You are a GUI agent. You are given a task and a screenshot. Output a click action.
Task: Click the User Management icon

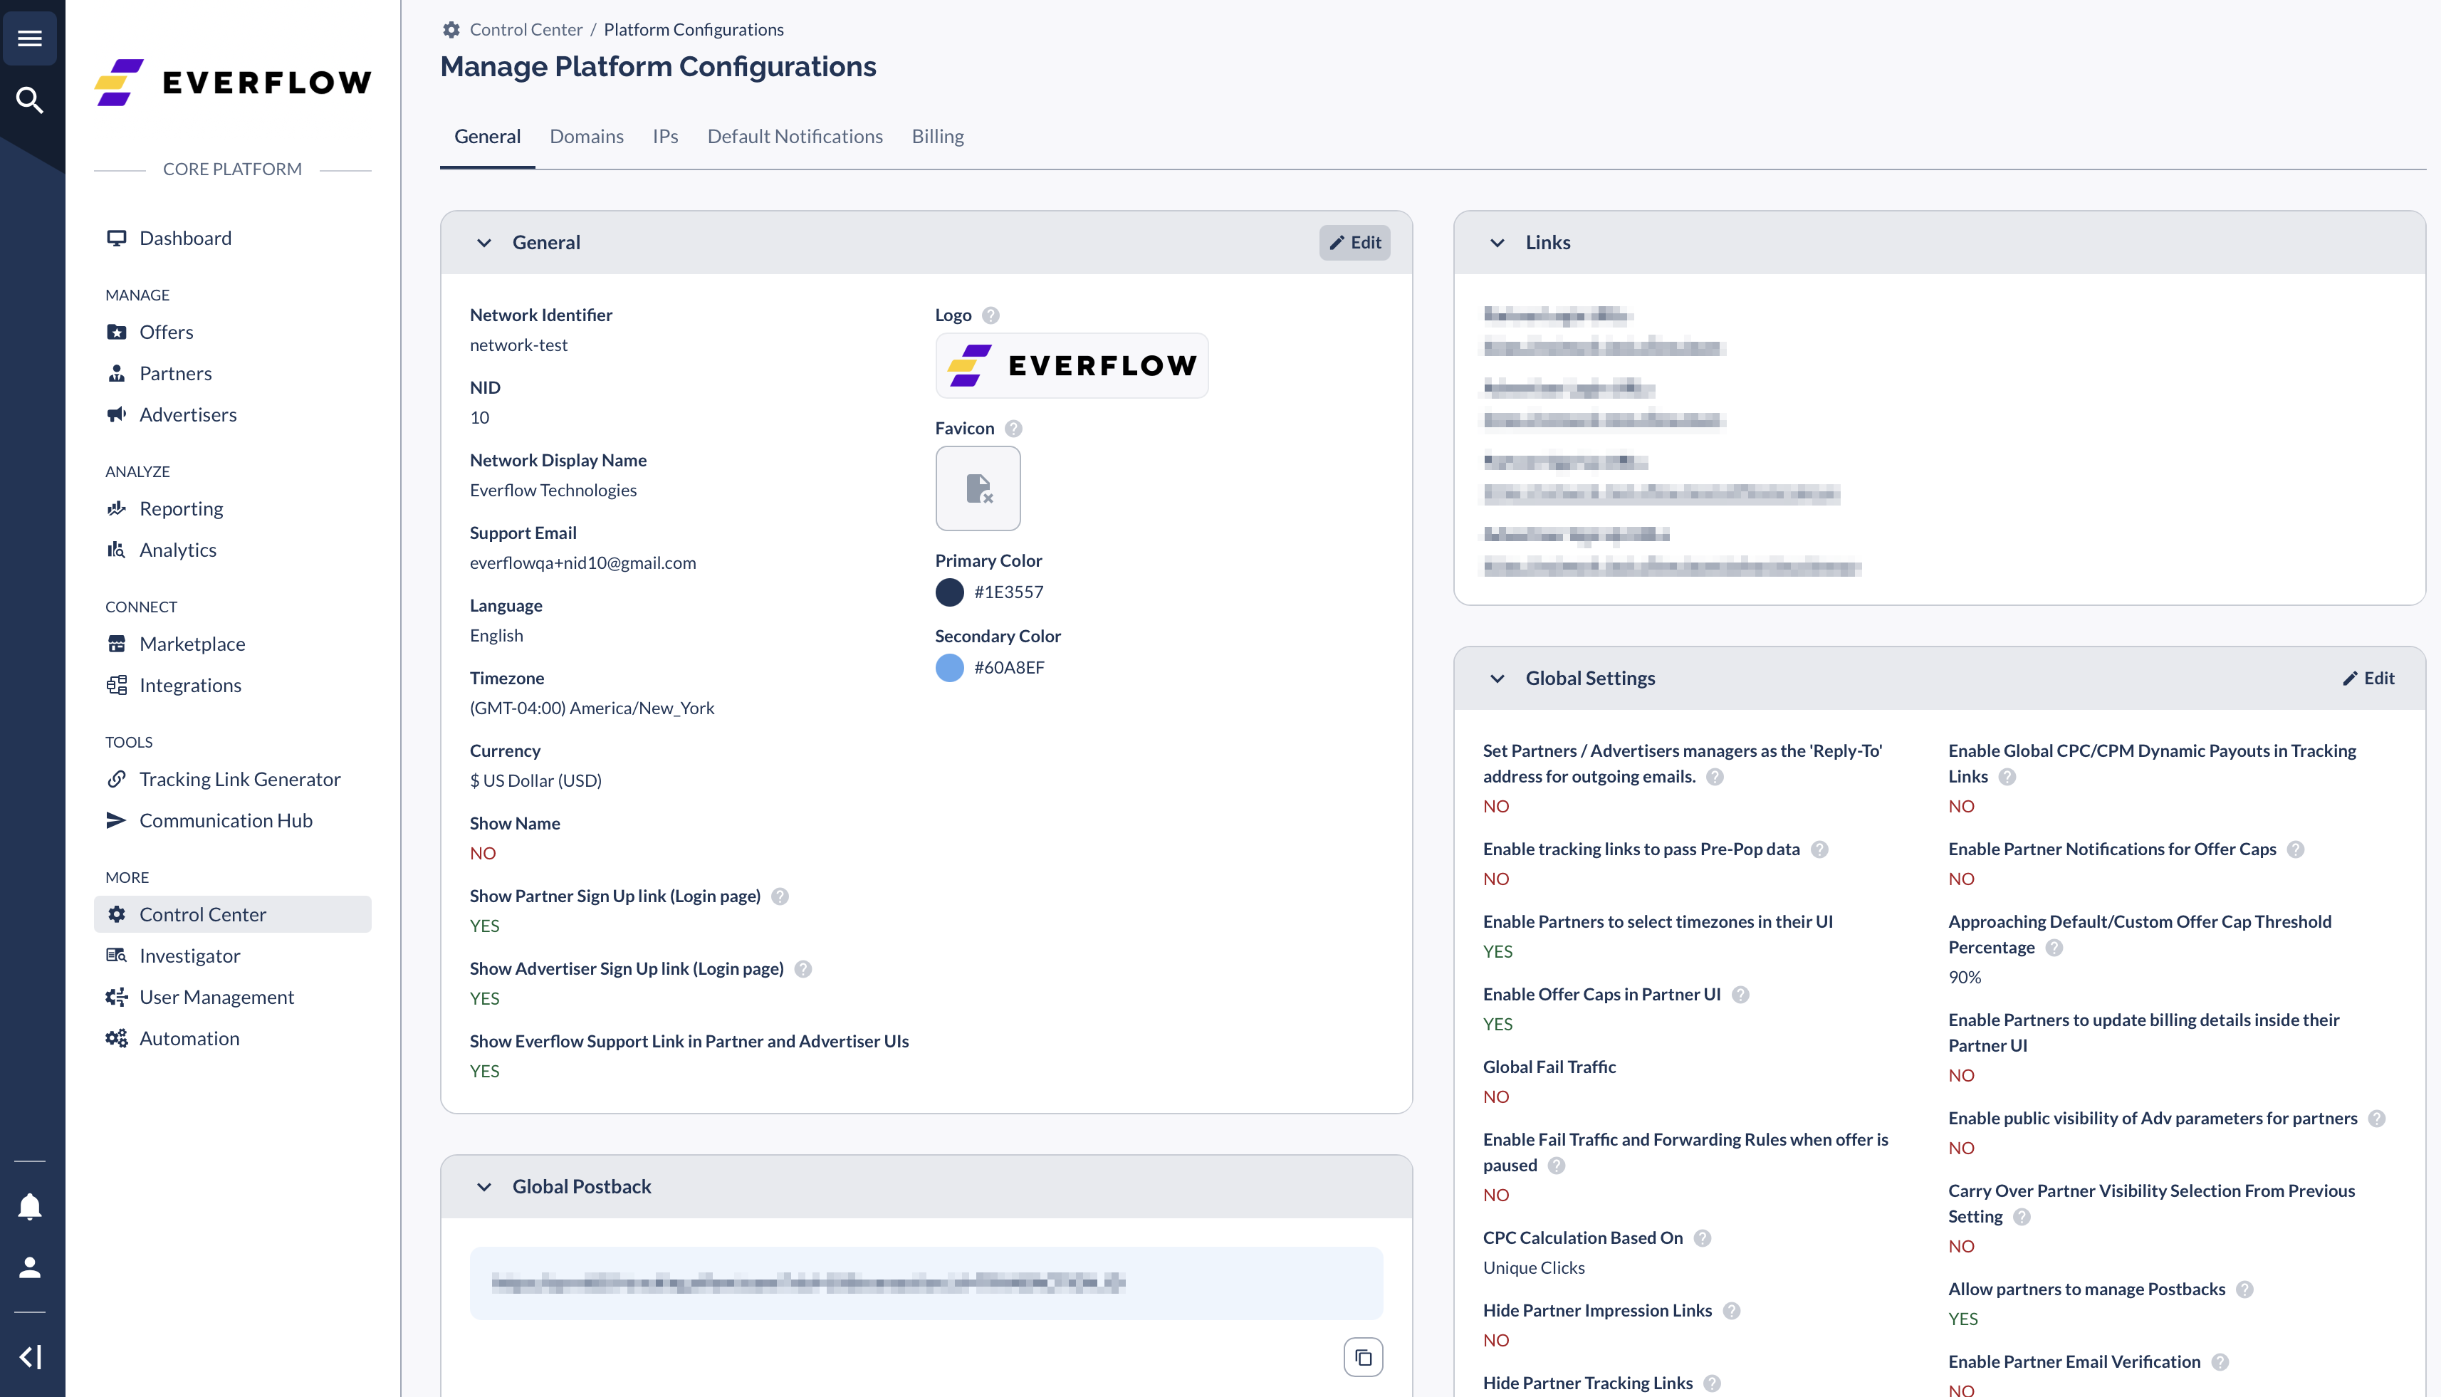116,997
